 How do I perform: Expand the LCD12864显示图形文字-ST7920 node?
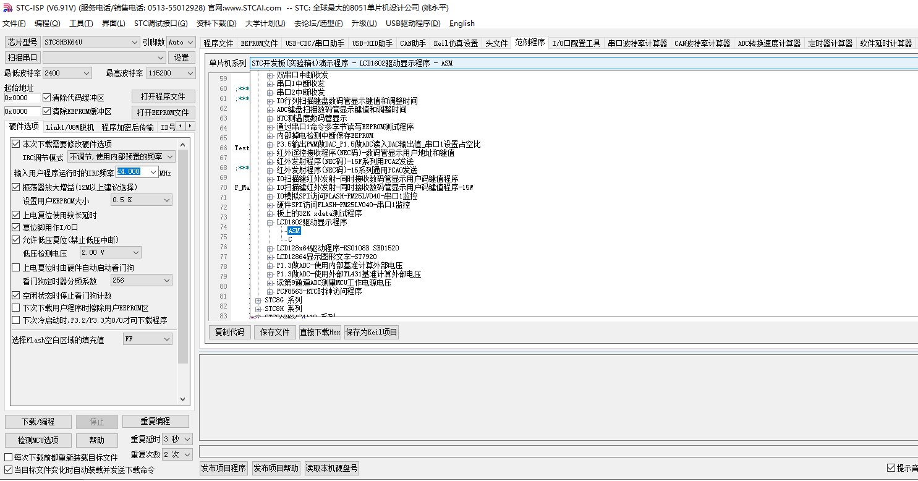[270, 257]
